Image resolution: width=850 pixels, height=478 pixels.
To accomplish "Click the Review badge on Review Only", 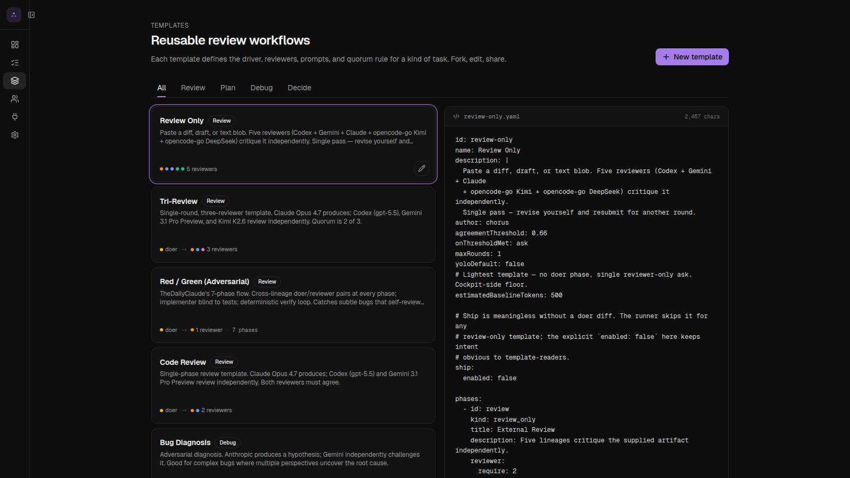I will (222, 121).
